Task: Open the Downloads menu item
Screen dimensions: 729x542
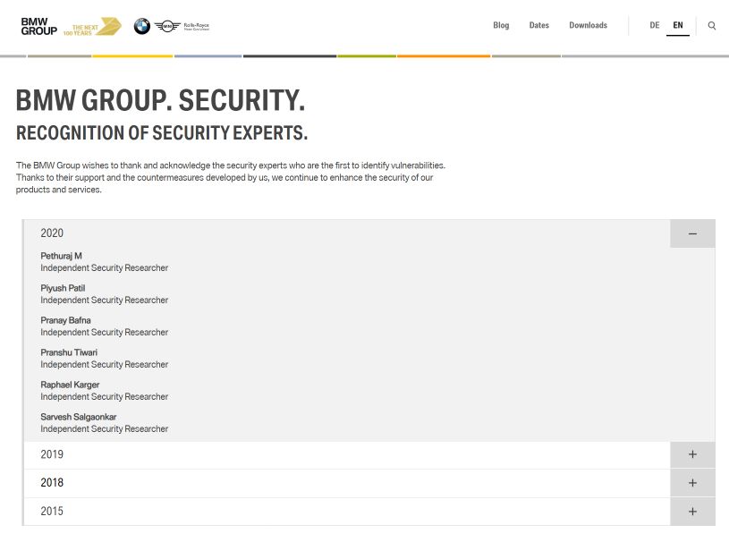Action: 589,25
